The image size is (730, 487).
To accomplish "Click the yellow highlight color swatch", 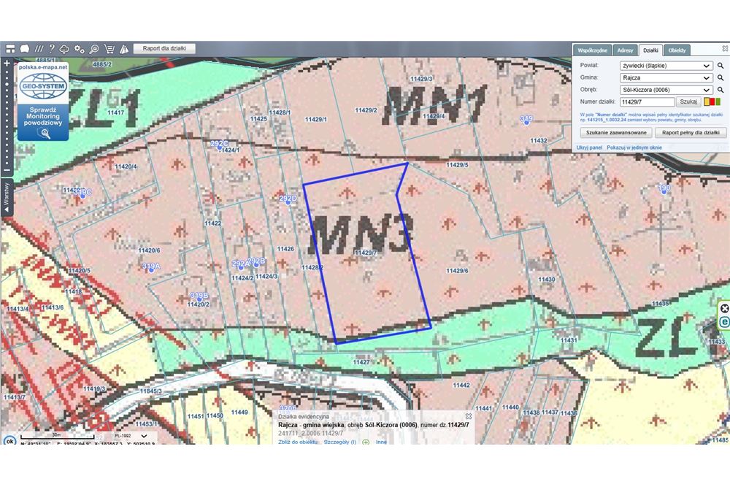I will pos(707,102).
